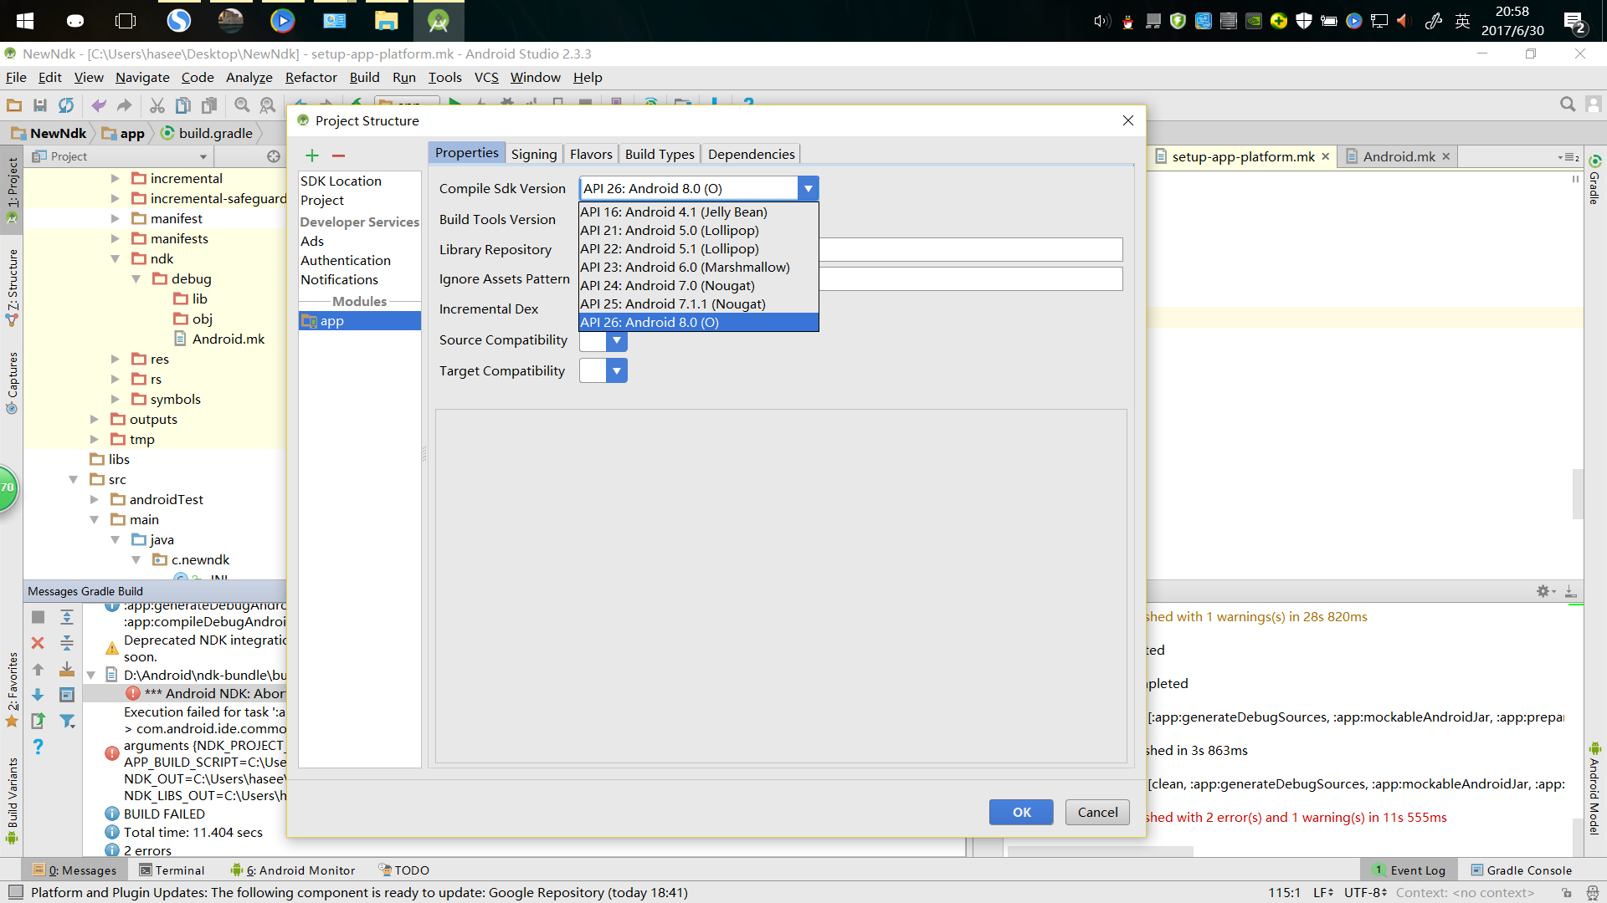The height and width of the screenshot is (903, 1607).
Task: Click Cancel to dismiss dialog
Action: pos(1097,812)
